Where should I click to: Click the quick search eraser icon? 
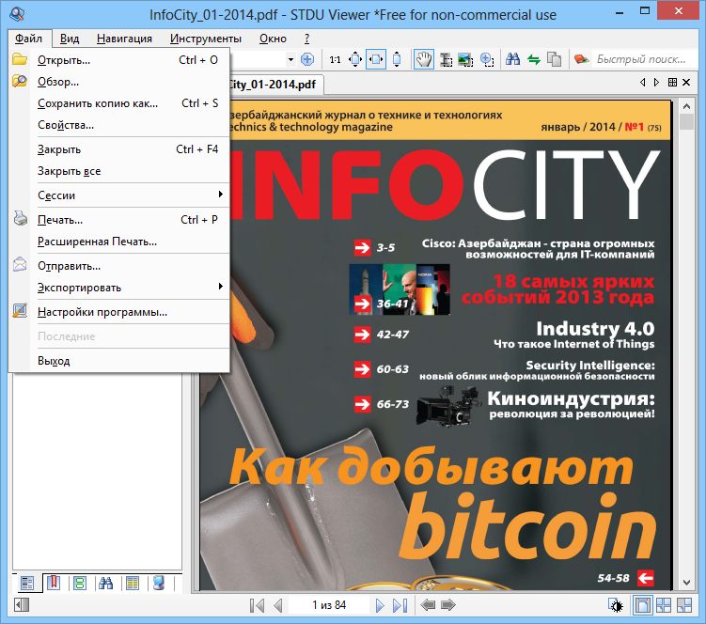581,59
